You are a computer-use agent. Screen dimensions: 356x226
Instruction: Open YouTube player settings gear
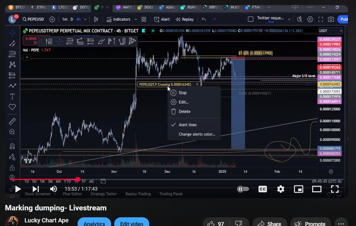[281, 189]
